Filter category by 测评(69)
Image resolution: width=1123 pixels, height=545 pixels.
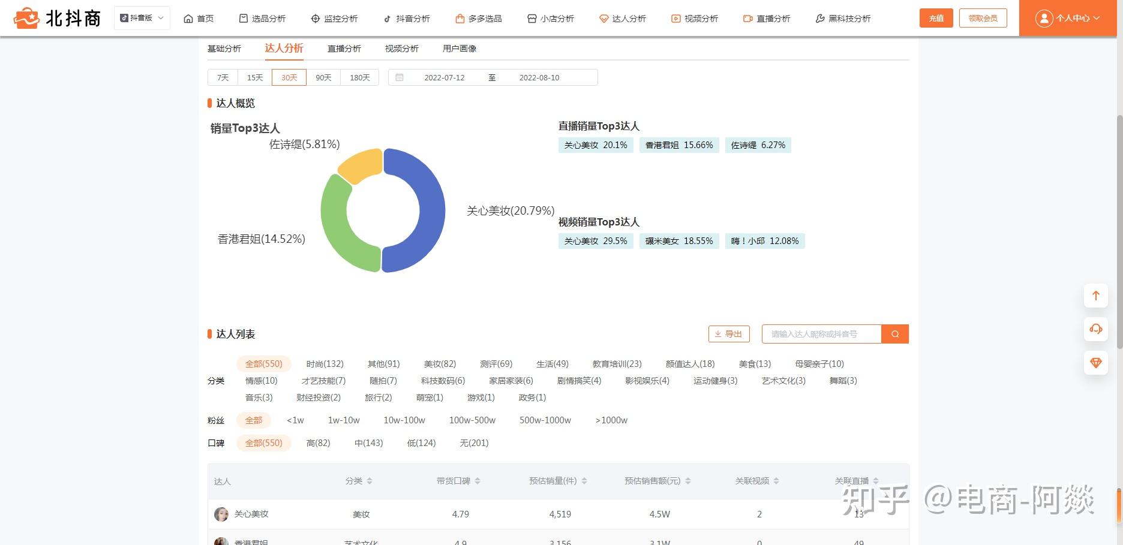[496, 364]
